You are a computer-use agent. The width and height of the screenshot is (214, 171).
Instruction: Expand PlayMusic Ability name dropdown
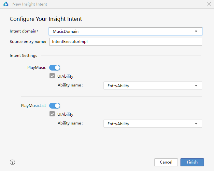click(x=152, y=86)
